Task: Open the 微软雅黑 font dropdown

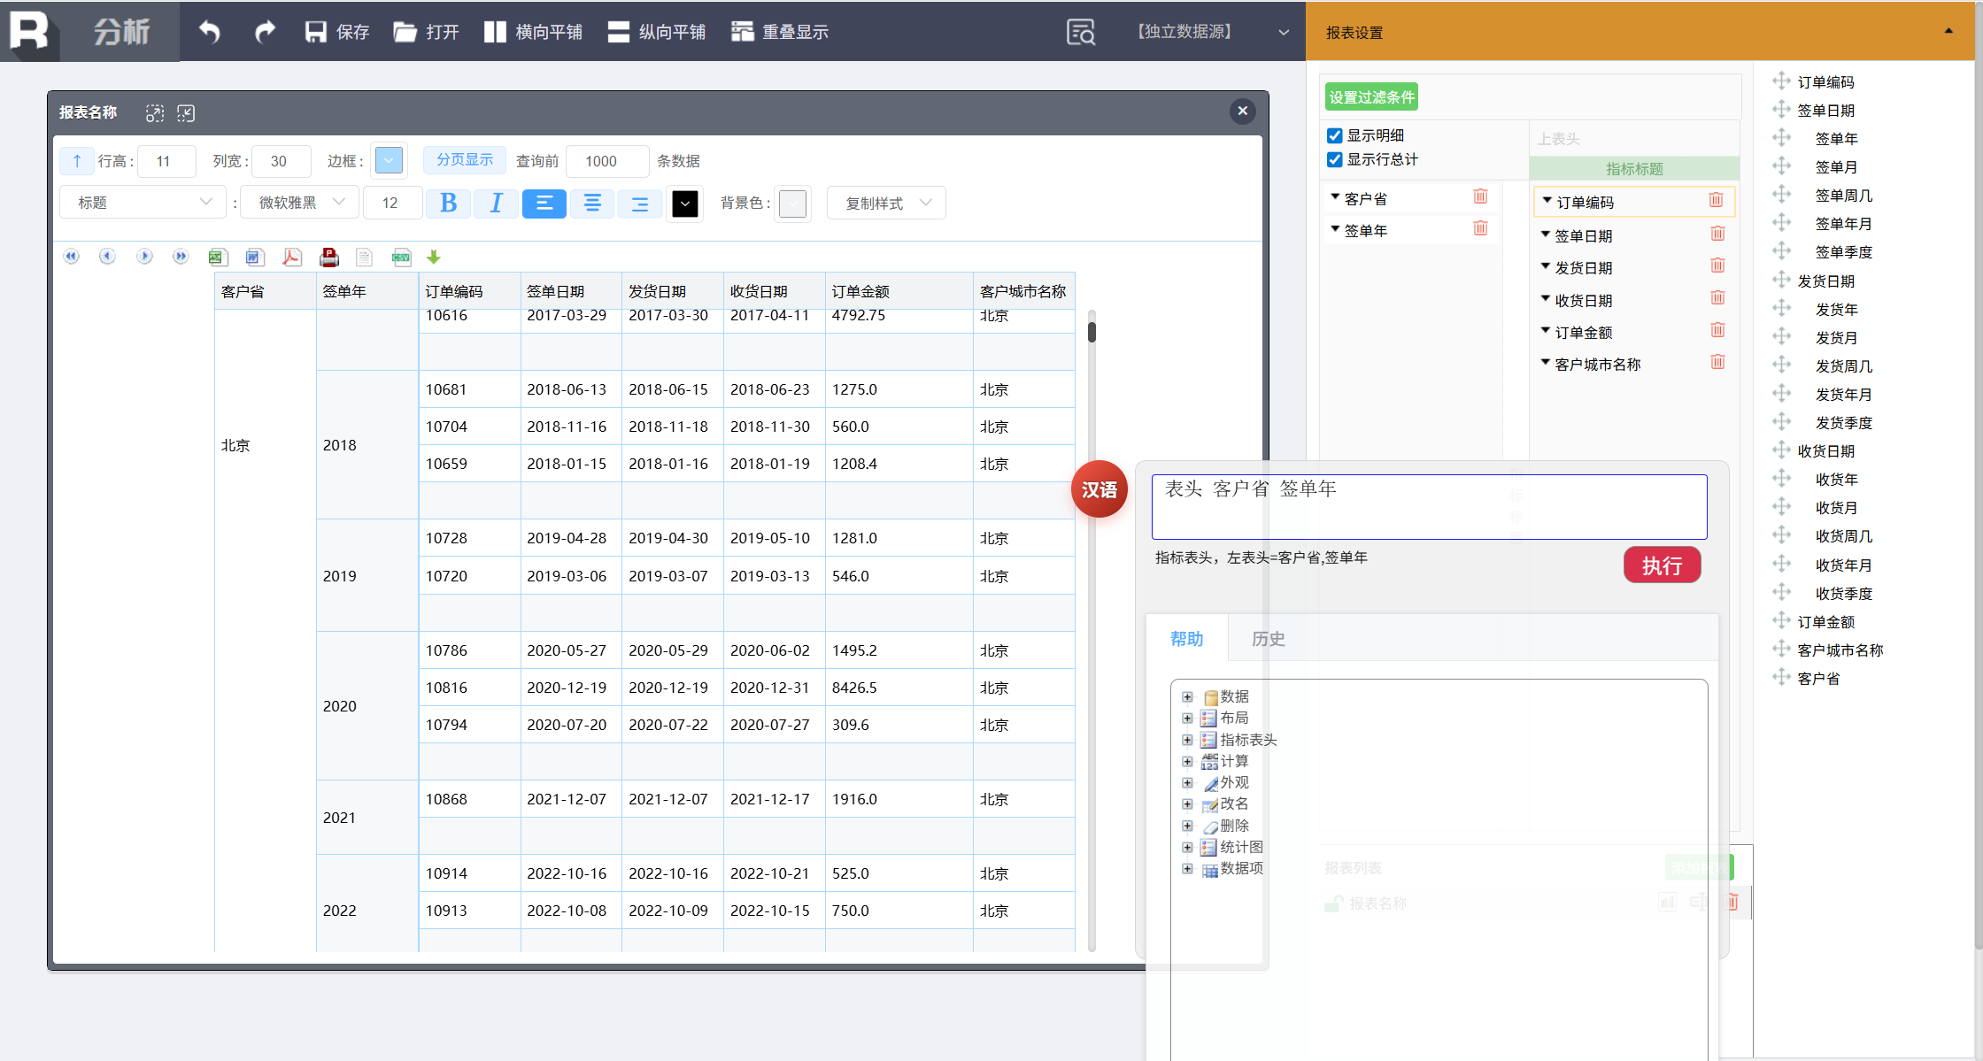Action: click(299, 203)
